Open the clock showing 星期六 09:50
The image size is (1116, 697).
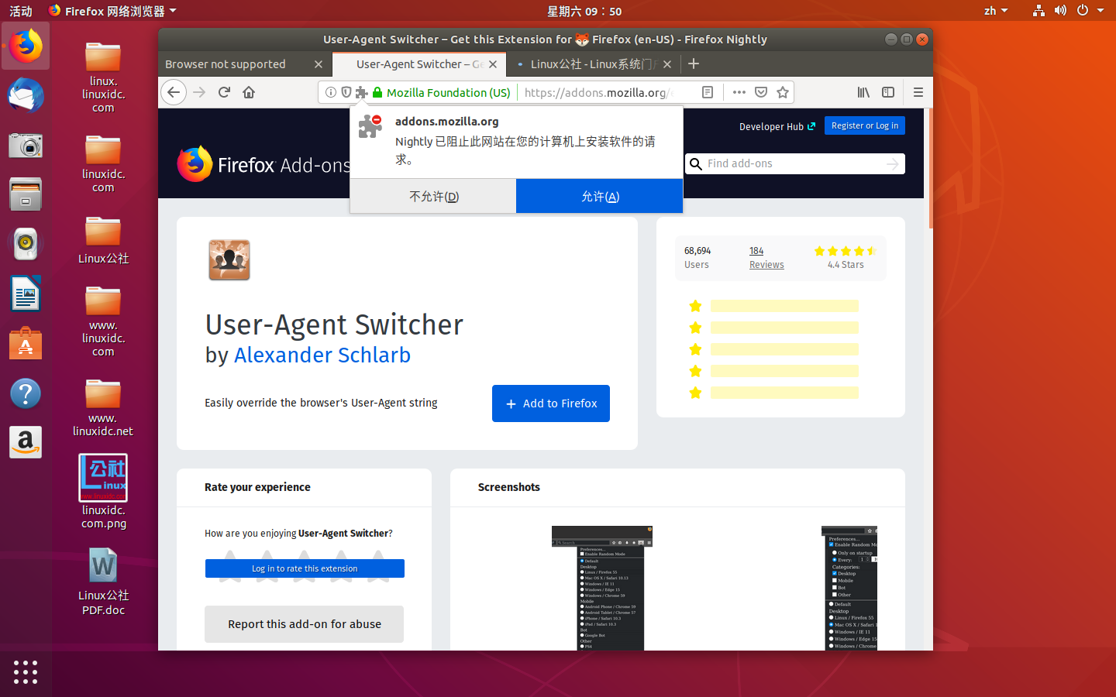[584, 11]
